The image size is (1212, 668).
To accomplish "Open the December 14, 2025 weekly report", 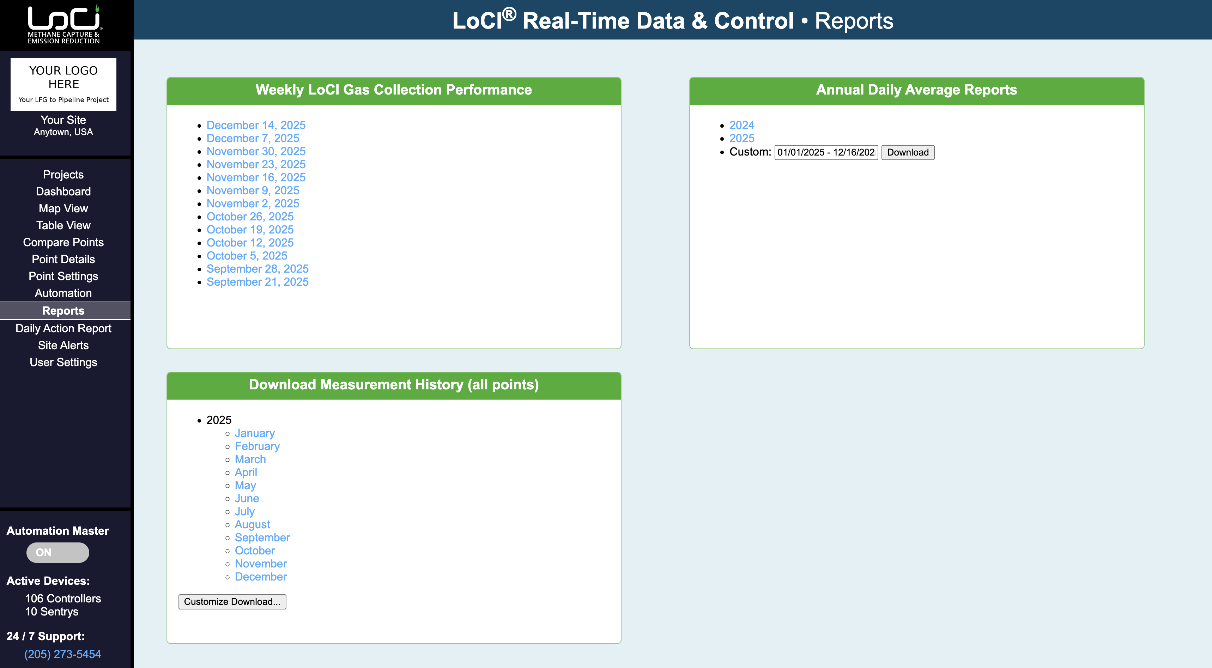I will tap(255, 125).
